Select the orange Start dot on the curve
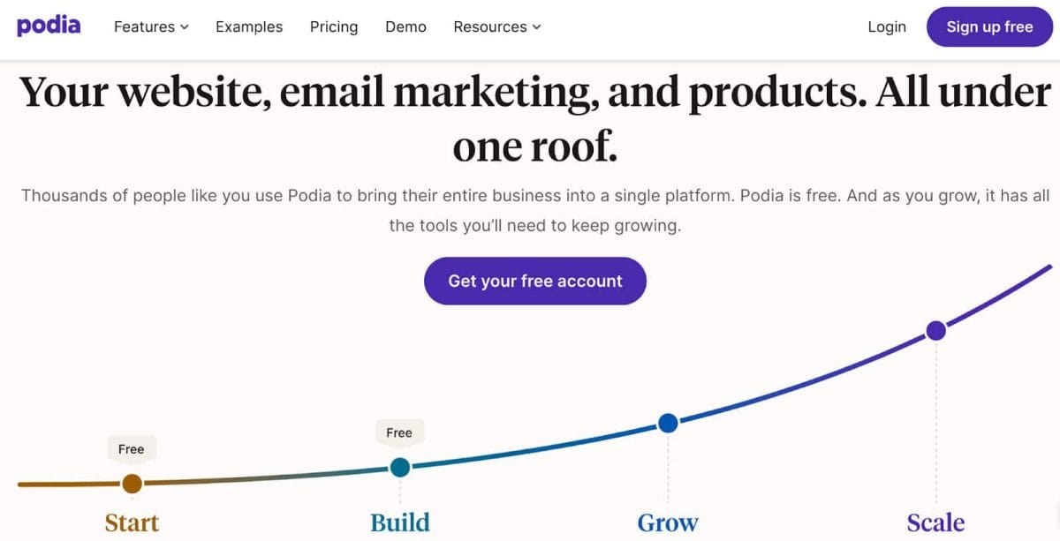 pyautogui.click(x=132, y=484)
